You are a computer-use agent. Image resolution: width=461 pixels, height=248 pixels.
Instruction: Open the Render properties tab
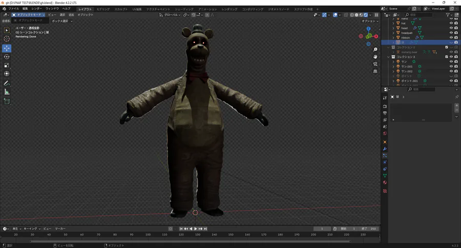coord(385,106)
